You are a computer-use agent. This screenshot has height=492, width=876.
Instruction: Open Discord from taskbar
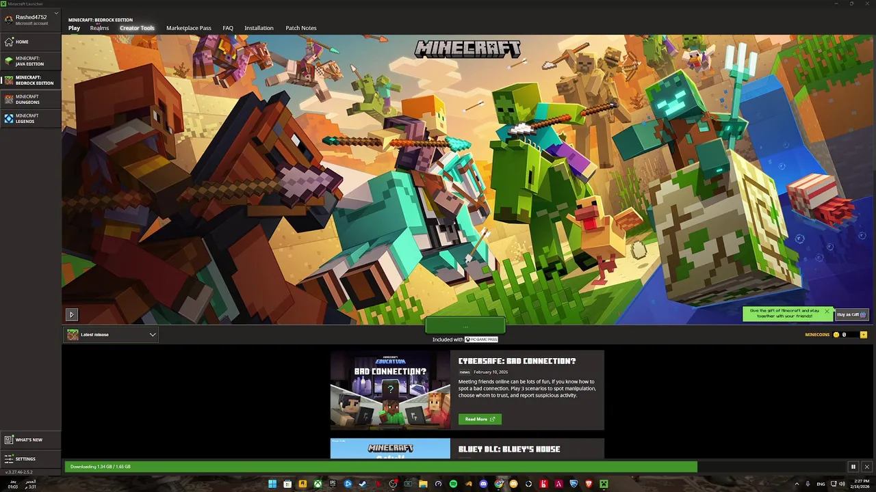[483, 484]
